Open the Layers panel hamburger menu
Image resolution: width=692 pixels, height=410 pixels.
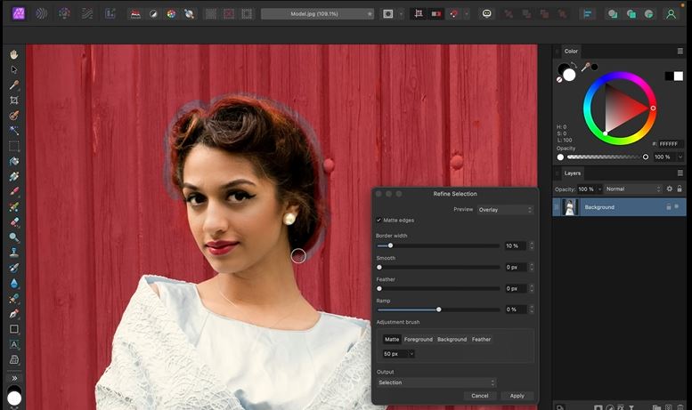680,173
